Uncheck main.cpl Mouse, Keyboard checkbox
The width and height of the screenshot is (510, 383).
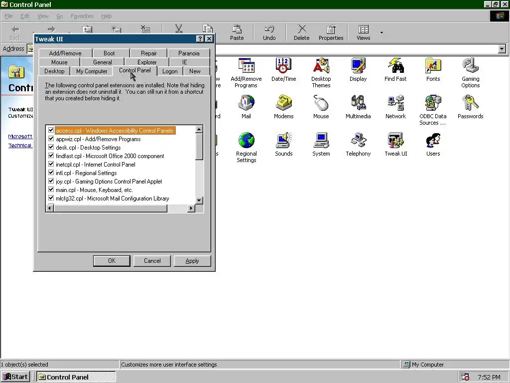tap(51, 189)
